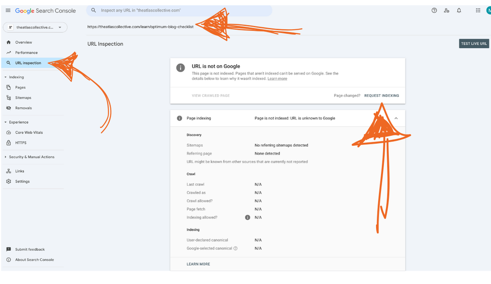Click the HTTPS padlock icon
Viewport: 491px width, 284px height.
tap(8, 143)
